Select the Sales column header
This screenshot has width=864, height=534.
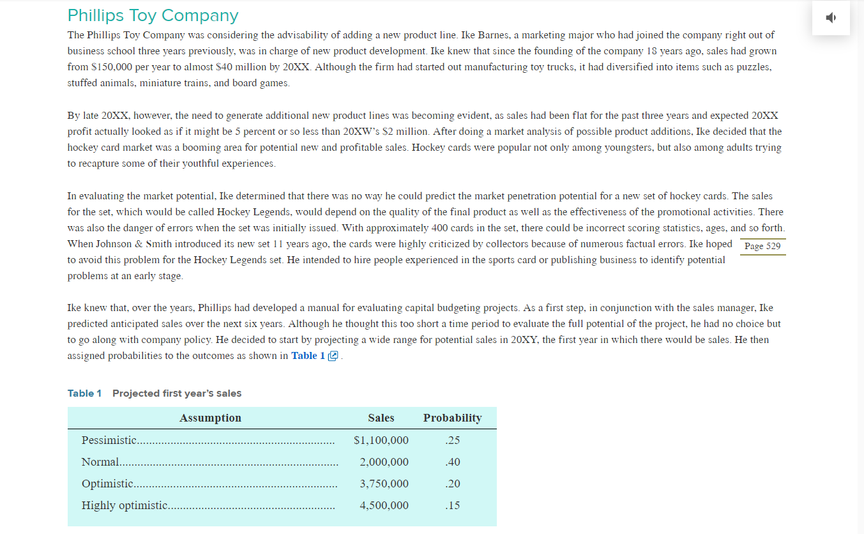[x=381, y=418]
